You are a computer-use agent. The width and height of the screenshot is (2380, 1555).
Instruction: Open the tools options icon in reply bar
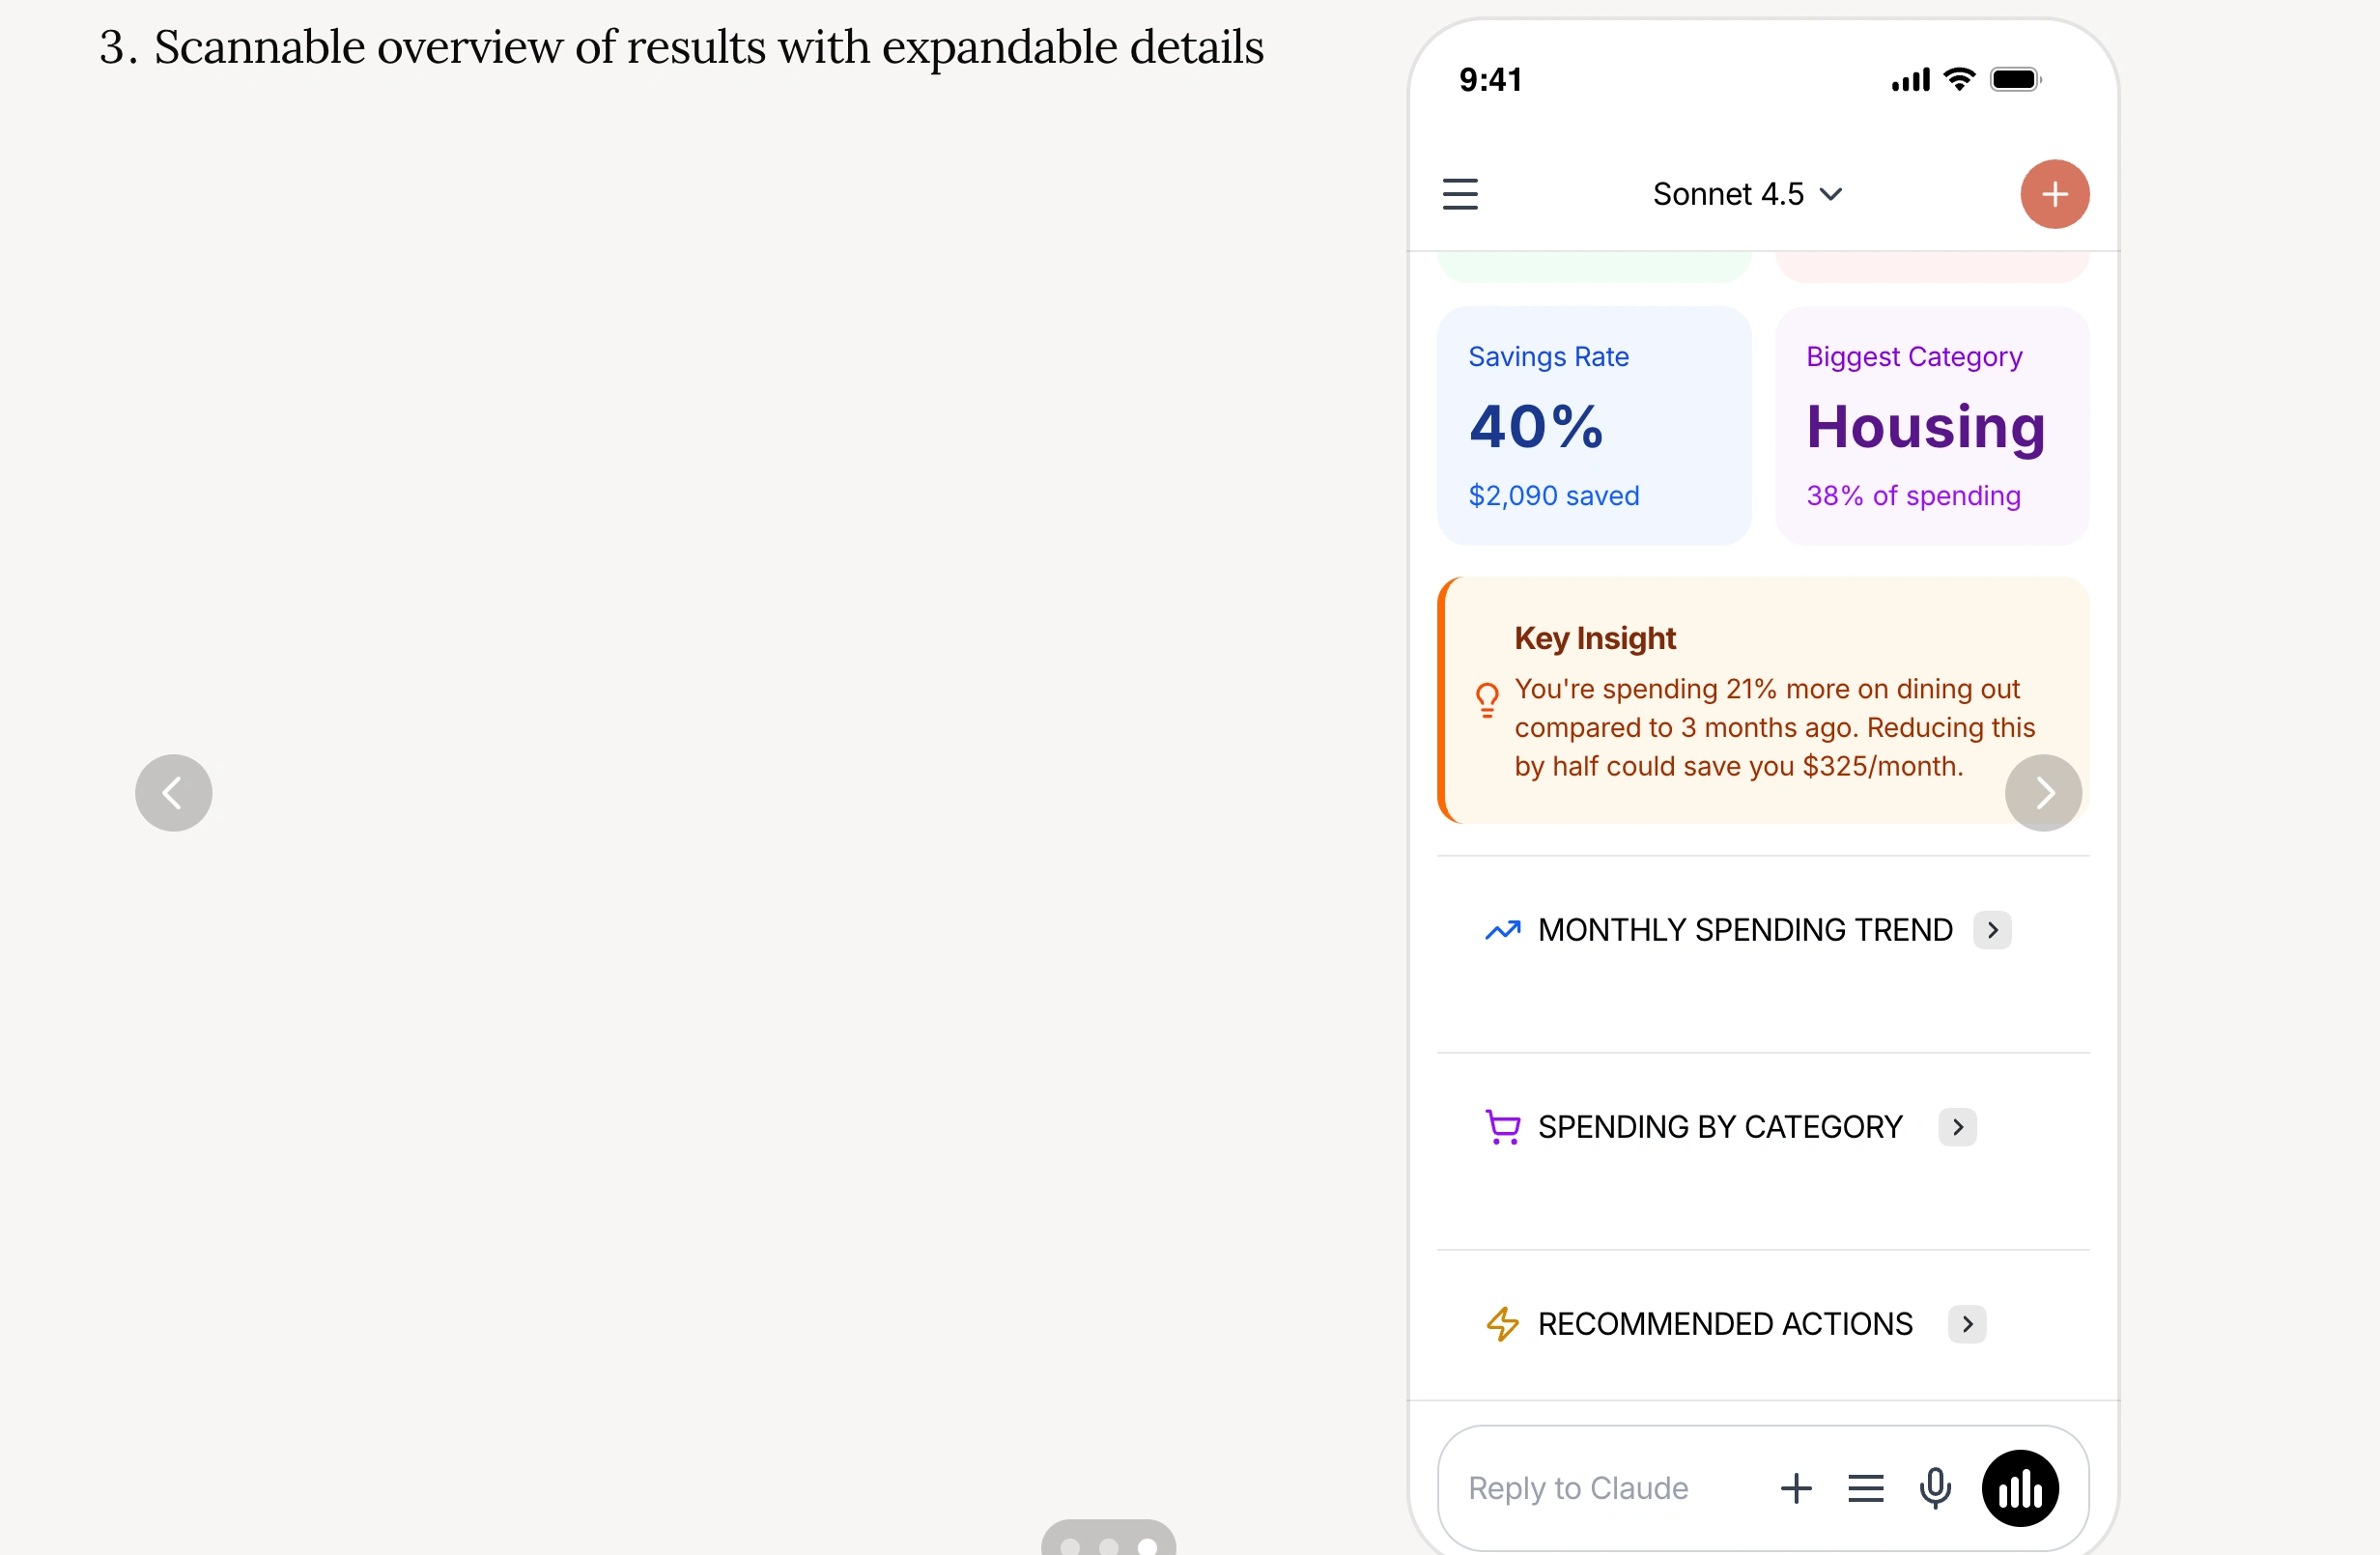point(1865,1488)
